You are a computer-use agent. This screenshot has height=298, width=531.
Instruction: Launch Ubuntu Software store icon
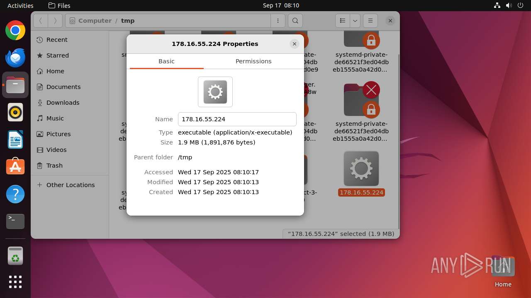point(15,167)
